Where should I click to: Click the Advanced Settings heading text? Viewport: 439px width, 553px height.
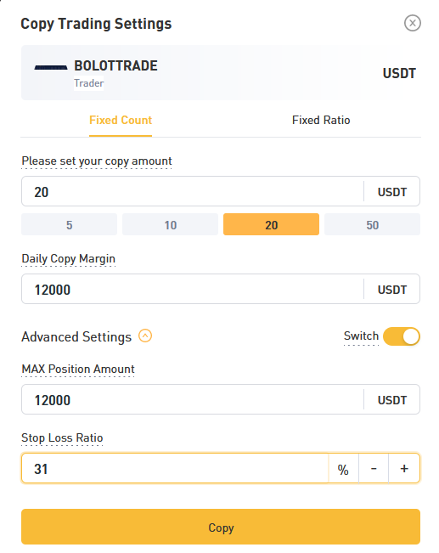76,336
